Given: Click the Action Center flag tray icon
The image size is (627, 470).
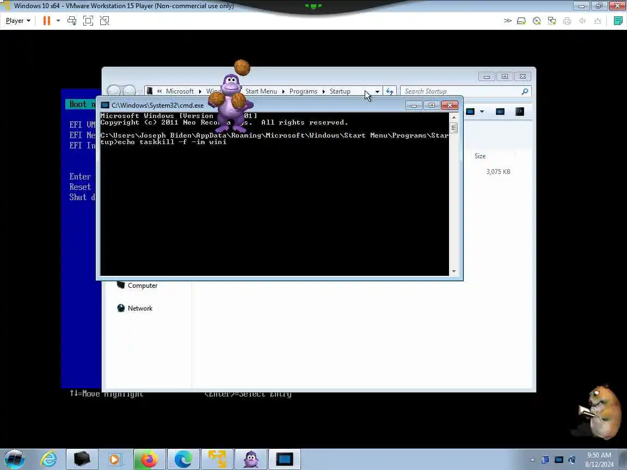Looking at the screenshot, I should (x=545, y=460).
